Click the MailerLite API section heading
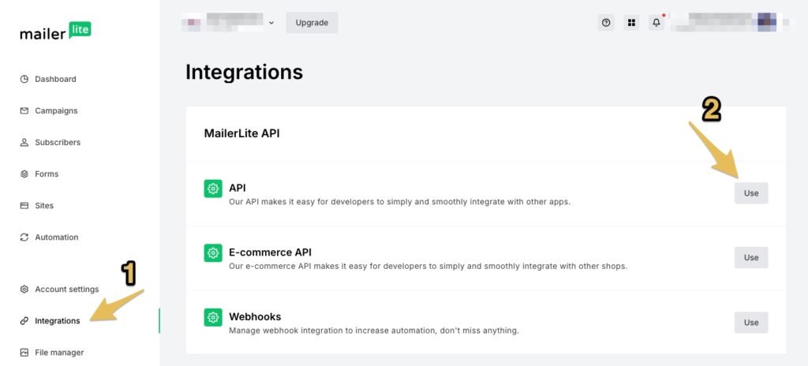 [241, 133]
